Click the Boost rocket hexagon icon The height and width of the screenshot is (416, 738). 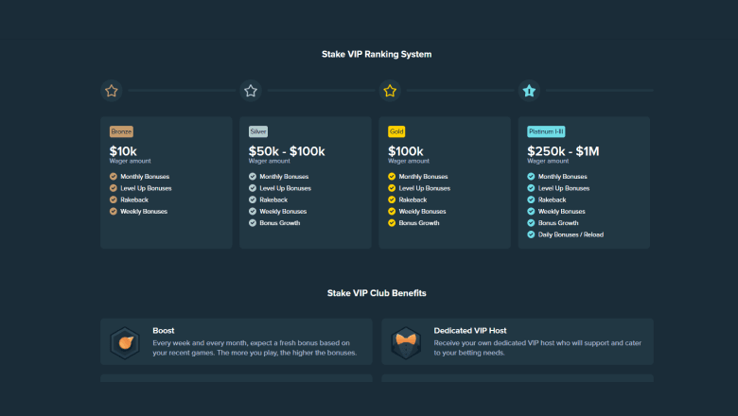coord(125,342)
